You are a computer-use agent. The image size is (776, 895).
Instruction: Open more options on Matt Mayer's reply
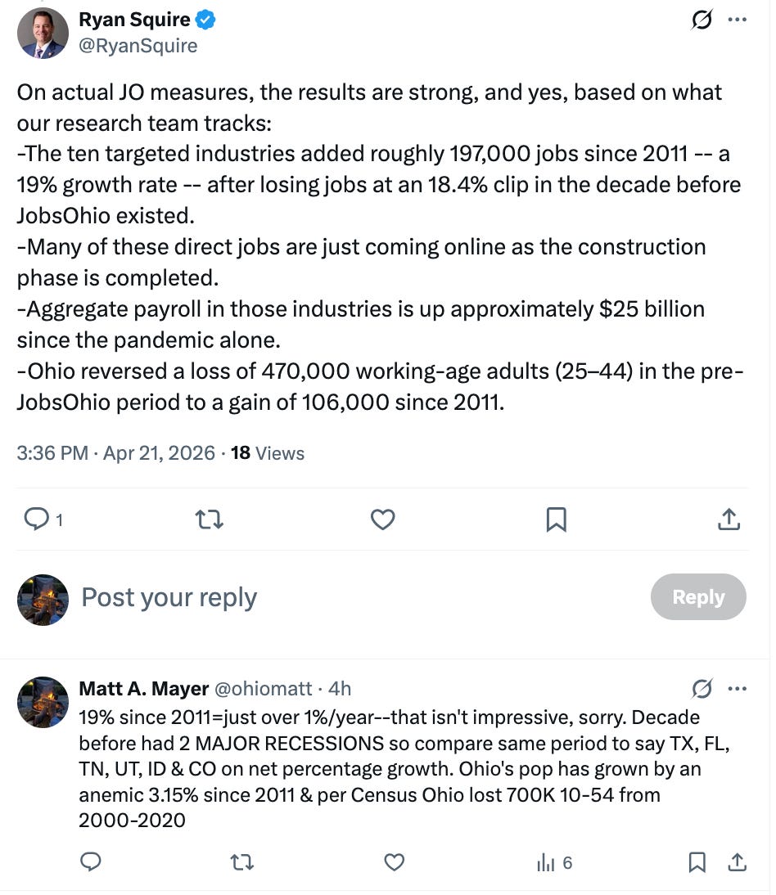point(738,689)
